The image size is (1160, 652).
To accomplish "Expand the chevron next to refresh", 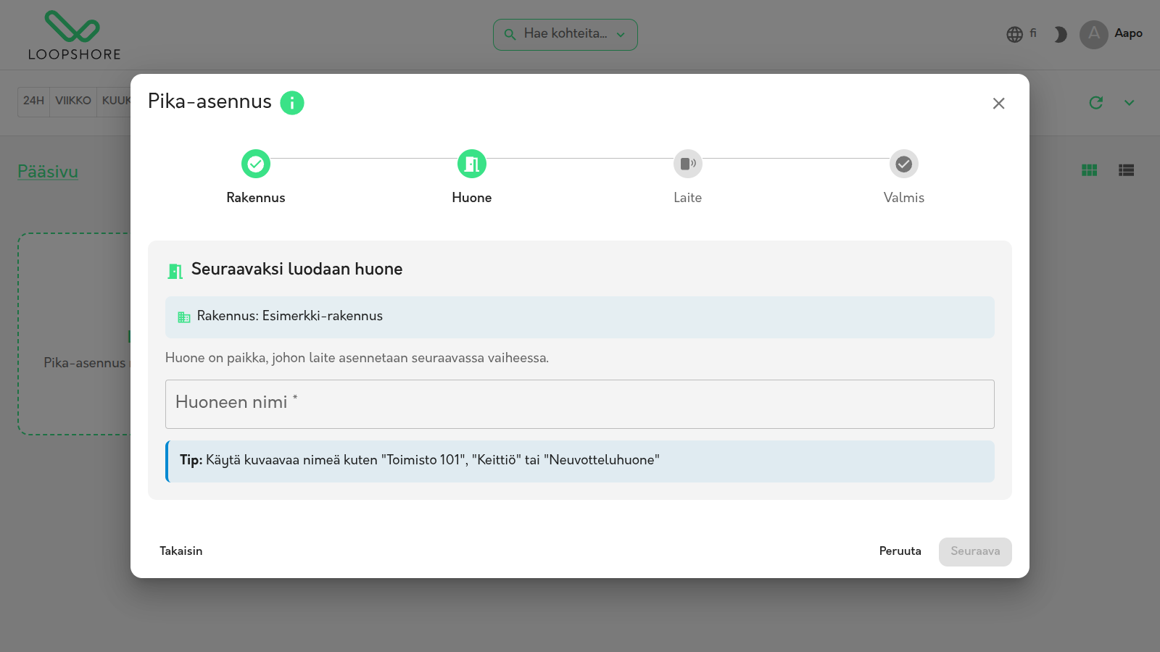I will coord(1130,103).
